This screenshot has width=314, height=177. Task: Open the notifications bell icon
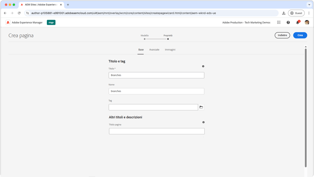(x=298, y=23)
